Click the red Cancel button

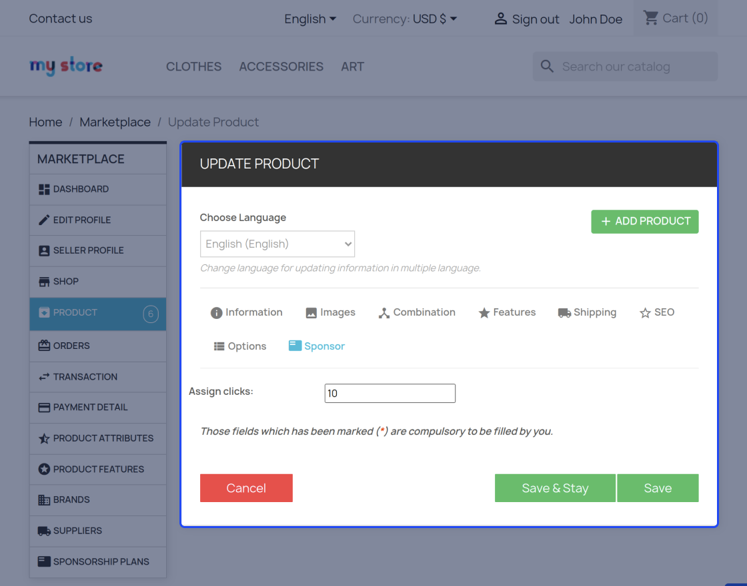[246, 488]
